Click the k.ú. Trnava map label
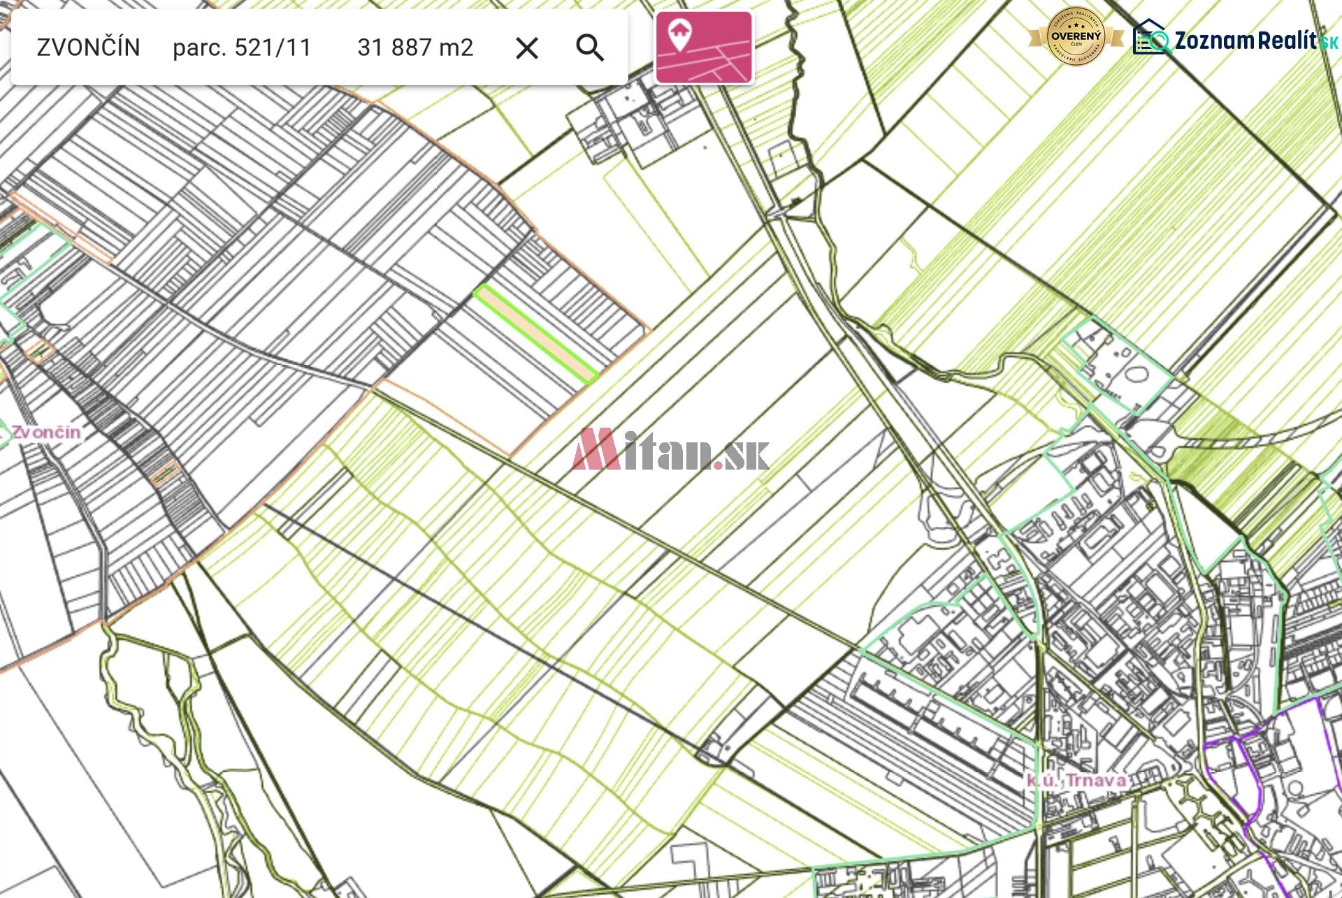Viewport: 1342px width, 898px height. [1076, 780]
